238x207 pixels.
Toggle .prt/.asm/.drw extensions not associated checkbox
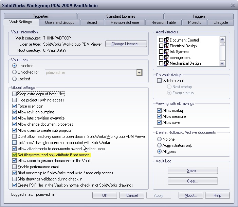[14, 143]
